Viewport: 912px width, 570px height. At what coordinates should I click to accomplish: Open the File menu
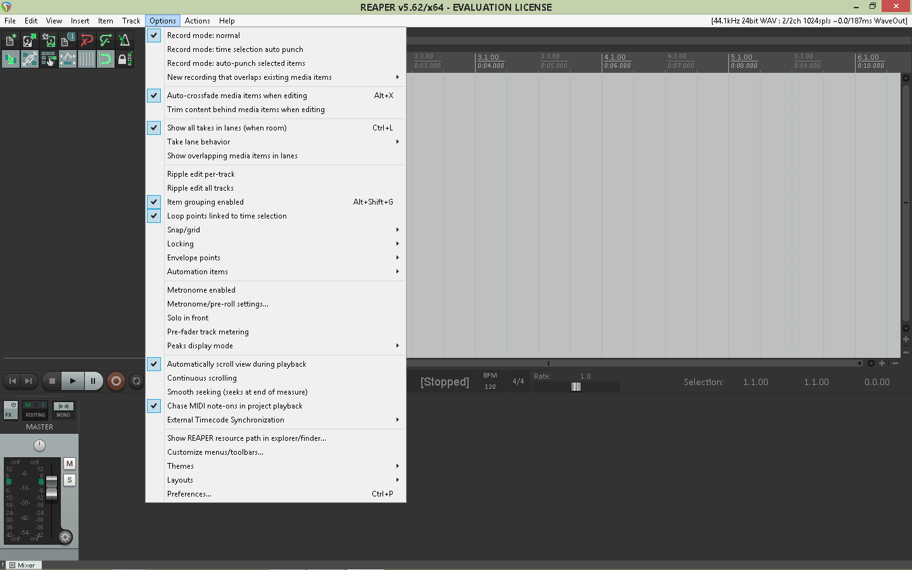(10, 21)
